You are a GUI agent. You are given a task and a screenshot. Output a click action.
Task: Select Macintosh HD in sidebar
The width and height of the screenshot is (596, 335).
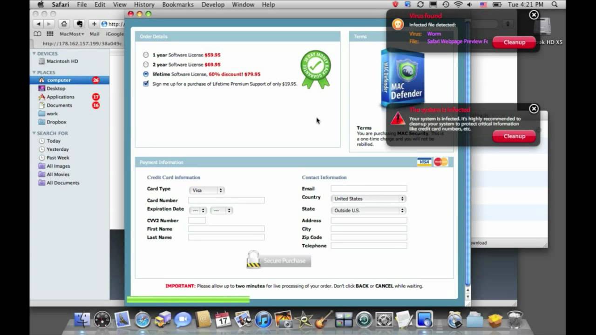coord(62,61)
